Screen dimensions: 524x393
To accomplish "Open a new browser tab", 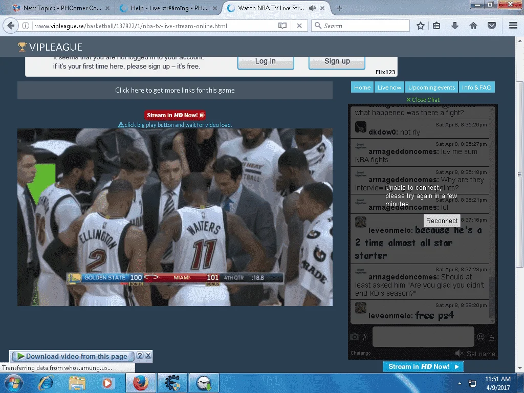I will [x=339, y=8].
